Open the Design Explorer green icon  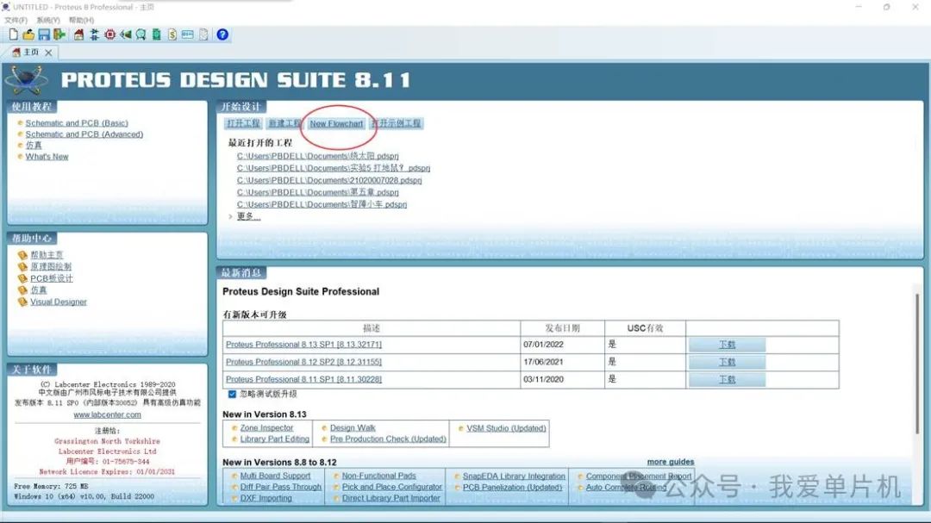coord(157,34)
